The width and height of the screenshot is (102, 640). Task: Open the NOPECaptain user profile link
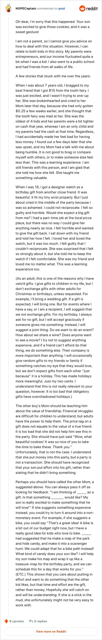click(x=26, y=8)
